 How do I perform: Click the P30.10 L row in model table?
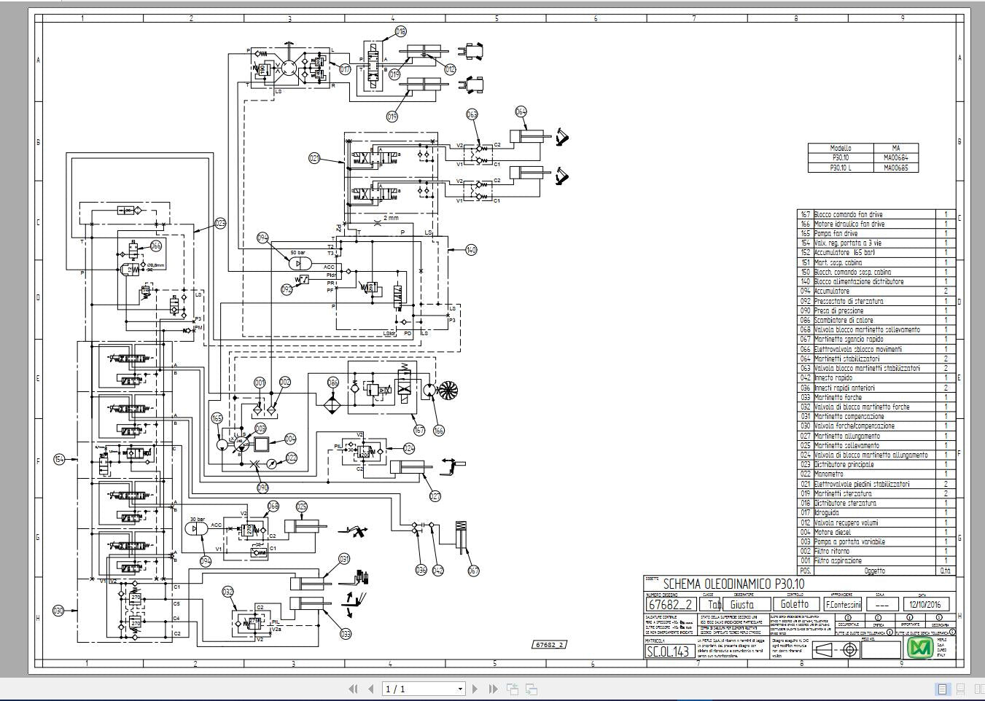pyautogui.click(x=841, y=168)
